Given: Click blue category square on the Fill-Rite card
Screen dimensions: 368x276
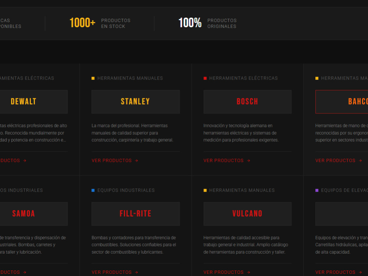Looking at the screenshot, I should click(93, 190).
